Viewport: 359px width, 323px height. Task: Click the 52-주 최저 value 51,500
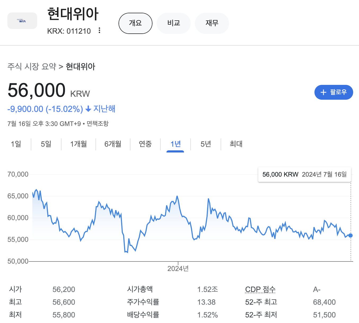coord(325,315)
